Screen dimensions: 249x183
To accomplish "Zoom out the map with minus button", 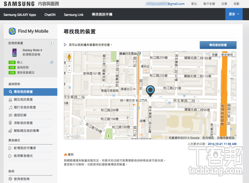I will [69, 70].
